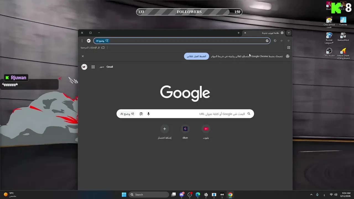Click وضع AI chip in the address bar
The image size is (354, 199).
102,41
